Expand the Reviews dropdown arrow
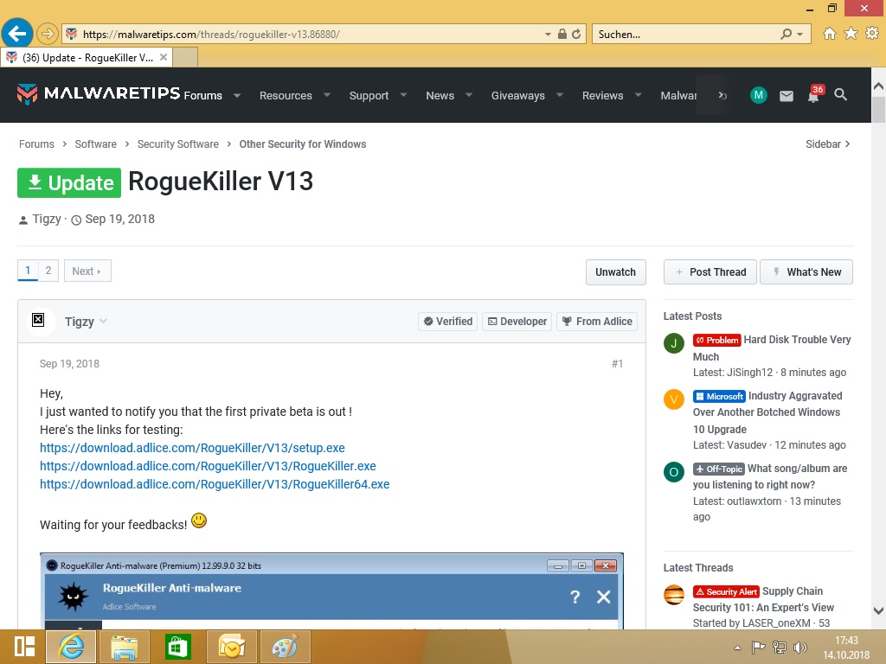Image resolution: width=886 pixels, height=664 pixels. pos(638,95)
